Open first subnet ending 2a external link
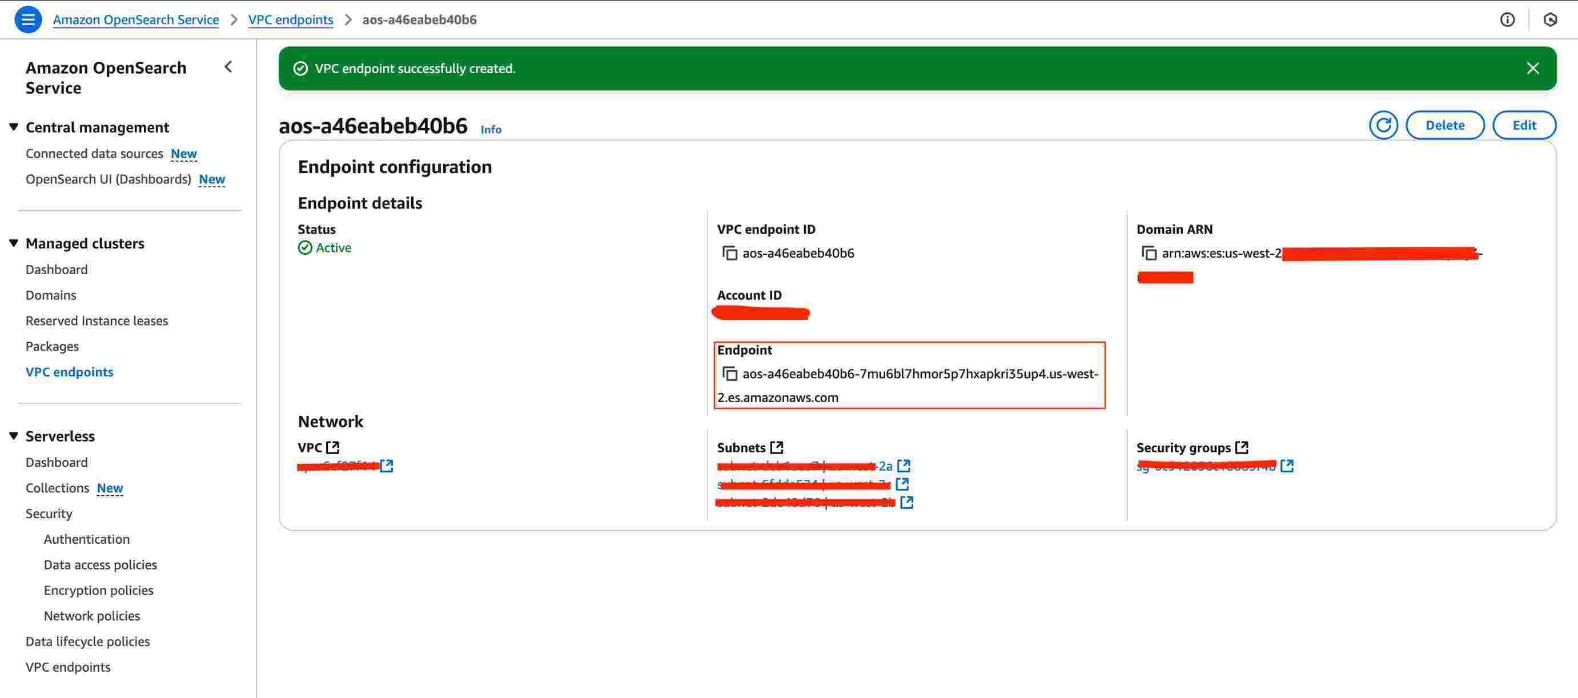 (x=904, y=466)
